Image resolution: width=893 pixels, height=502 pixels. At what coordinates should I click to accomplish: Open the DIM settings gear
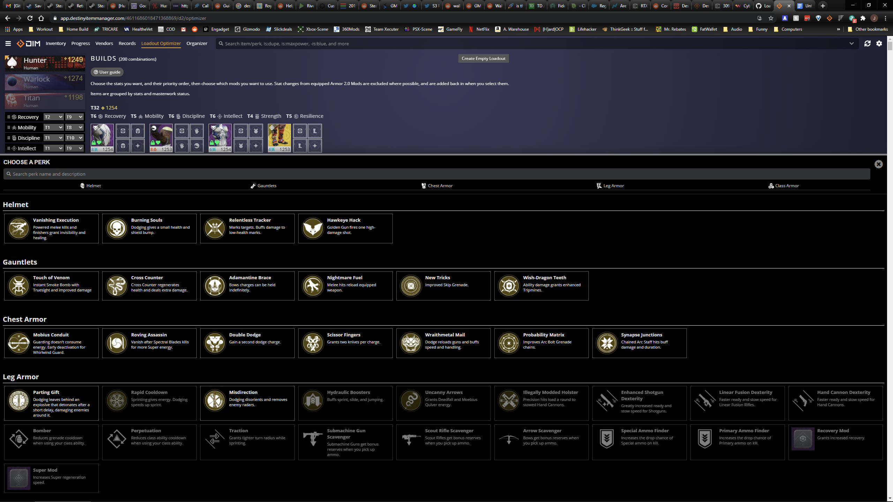(x=879, y=44)
